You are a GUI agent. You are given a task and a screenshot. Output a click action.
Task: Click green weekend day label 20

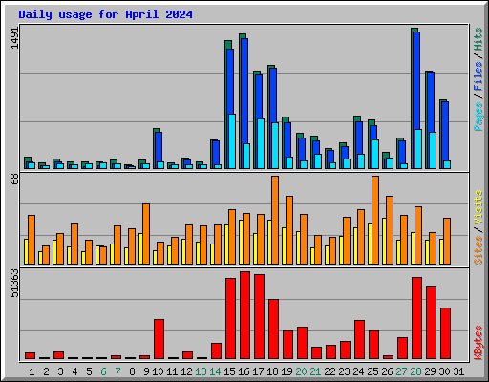[x=301, y=371]
